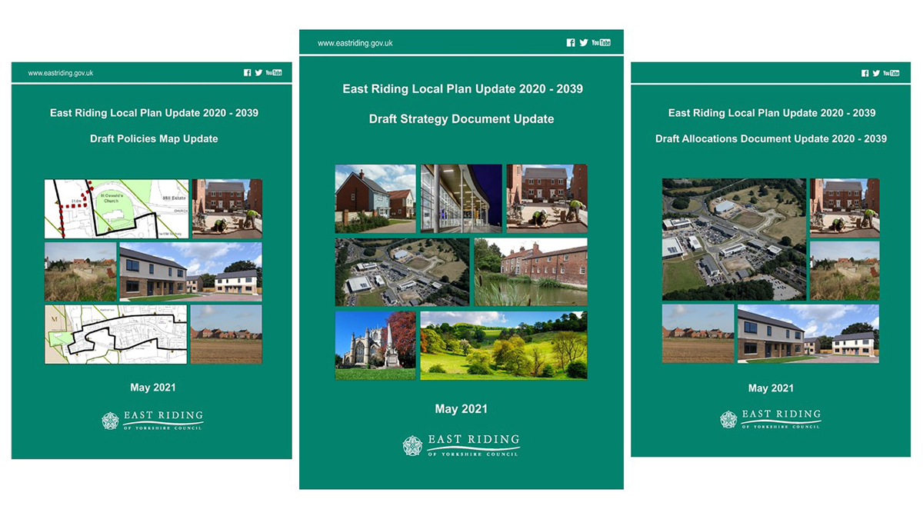The image size is (923, 519).
Task: Select the YouTube icon on the Strategy Document header
Action: coord(600,42)
